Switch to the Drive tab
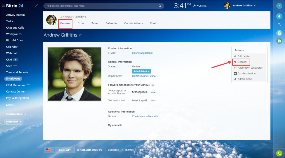This screenshot has width=285, height=158. click(81, 23)
